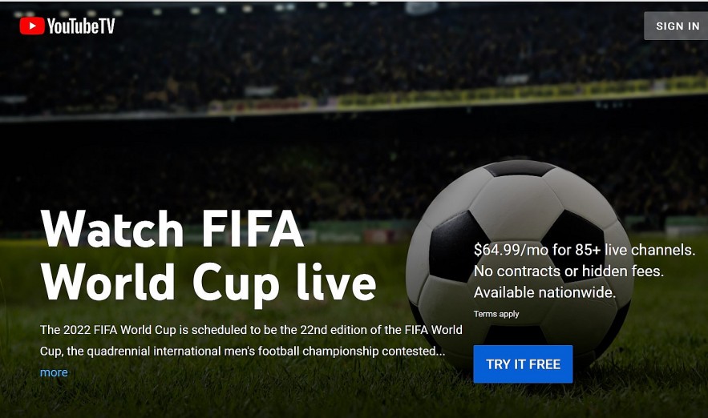Click the 2022 FIFA World Cup description line
This screenshot has height=418, width=708.
[251, 330]
